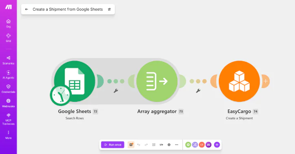Save the scenario using the disk icon
This screenshot has height=154, width=295.
[x=131, y=145]
